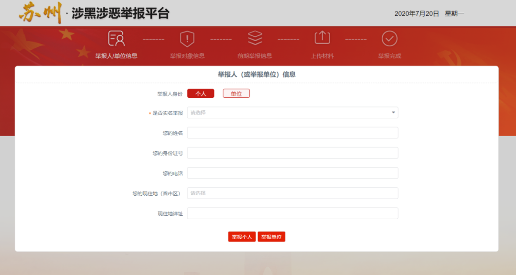The width and height of the screenshot is (516, 275).
Task: Click the upload materials arrow icon
Action: point(322,38)
